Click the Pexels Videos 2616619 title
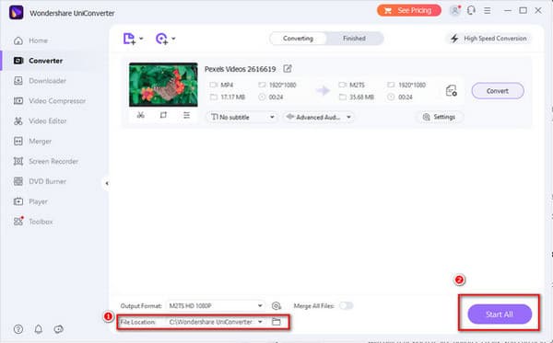 (241, 69)
